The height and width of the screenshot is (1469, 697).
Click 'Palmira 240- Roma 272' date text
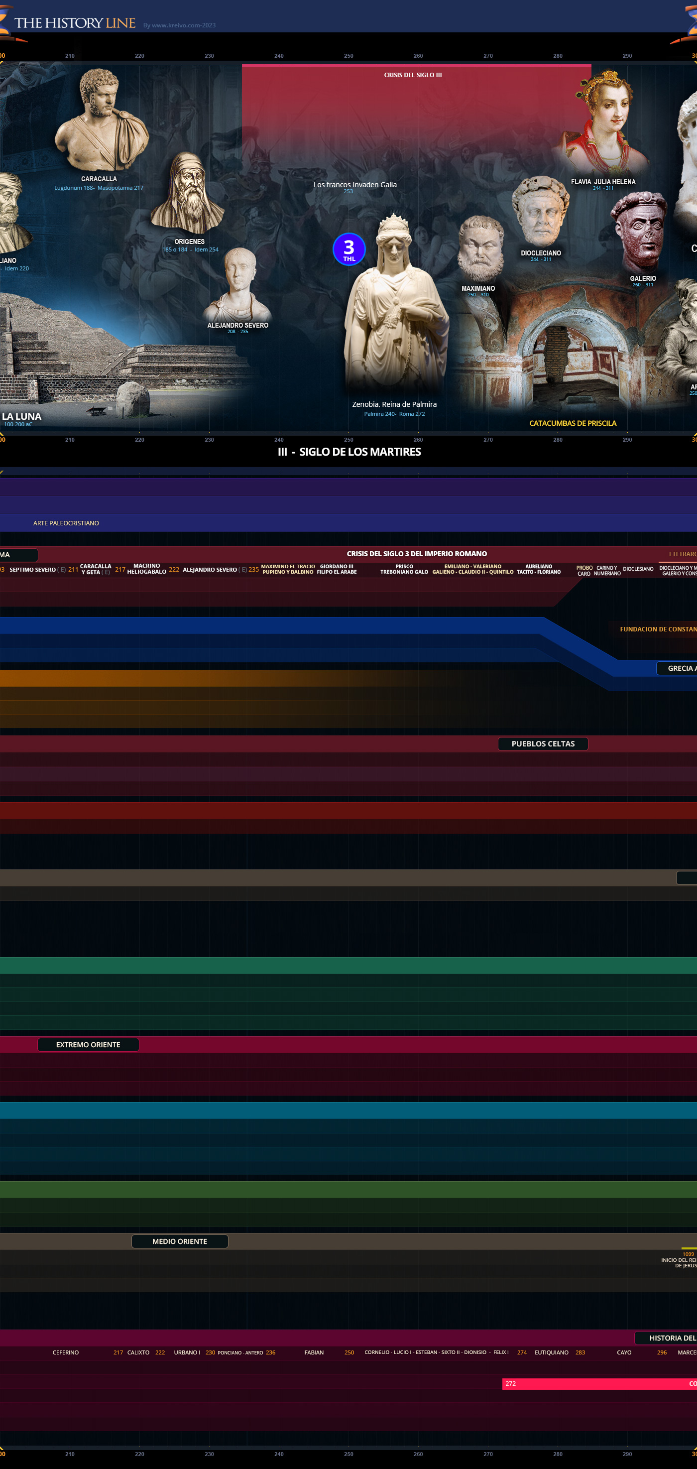point(394,414)
